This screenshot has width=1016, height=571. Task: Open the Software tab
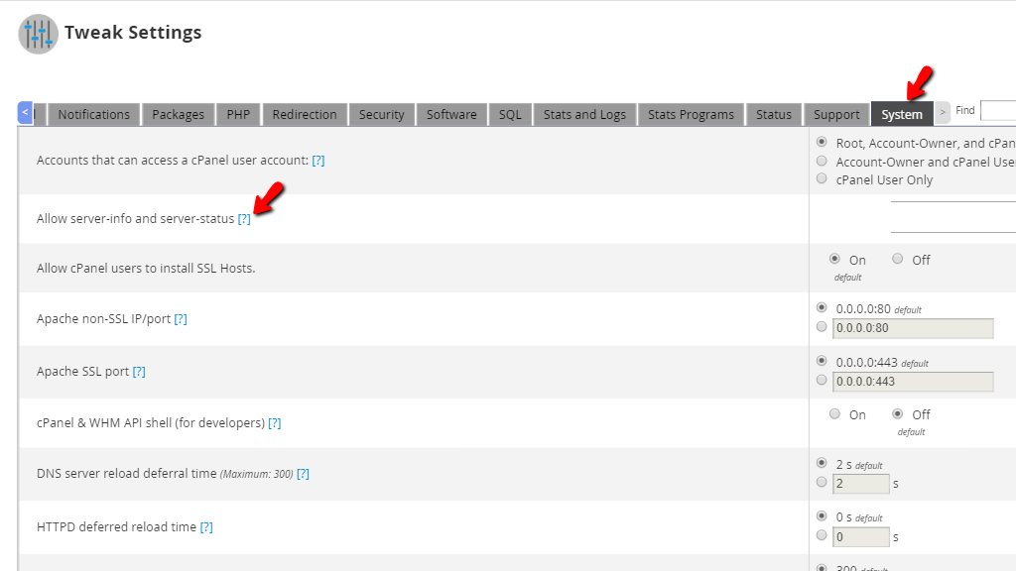point(451,115)
